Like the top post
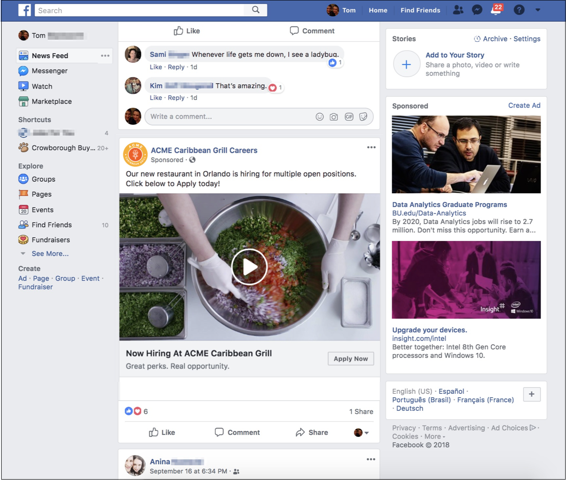Image resolution: width=566 pixels, height=480 pixels. point(187,31)
